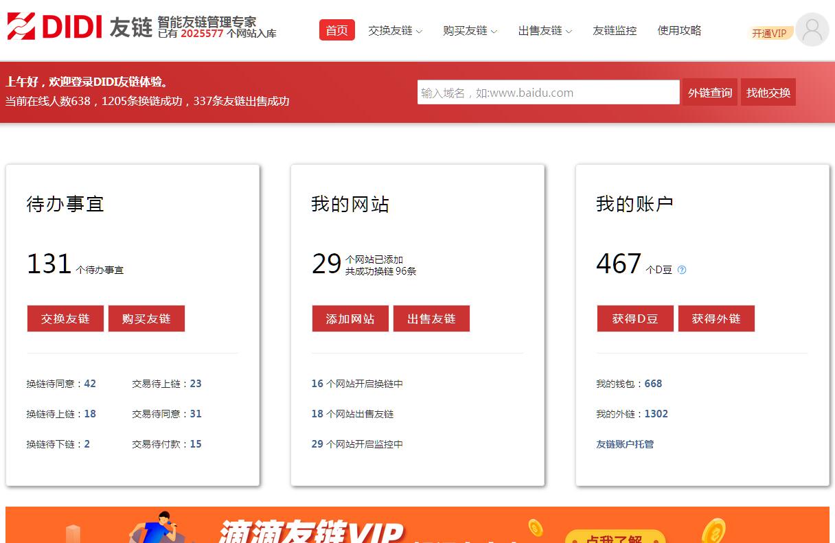Screen dimensions: 835x543
Task: Click the D豆 help question mark icon
Action: [682, 270]
